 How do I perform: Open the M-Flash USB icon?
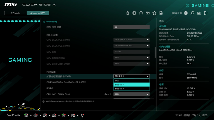pyautogui.click(x=128, y=13)
